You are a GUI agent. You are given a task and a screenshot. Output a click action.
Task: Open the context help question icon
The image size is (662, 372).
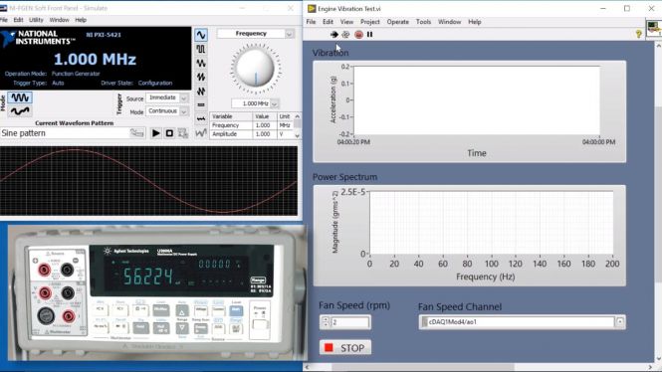(x=639, y=35)
